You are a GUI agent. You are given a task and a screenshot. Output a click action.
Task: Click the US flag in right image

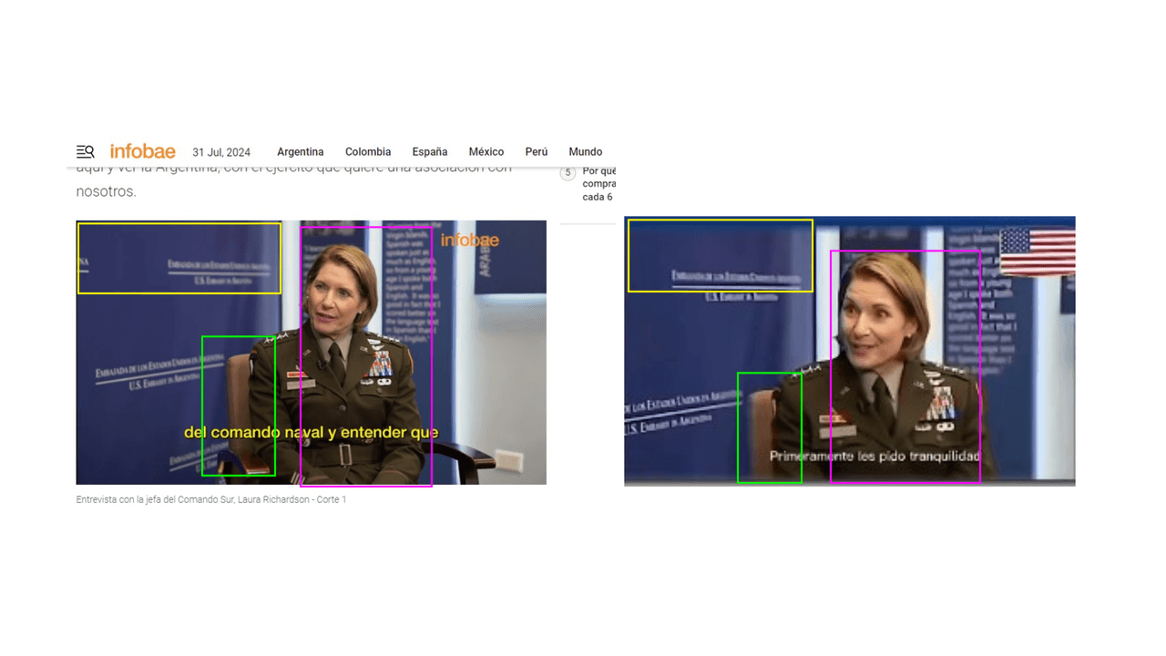(1037, 251)
